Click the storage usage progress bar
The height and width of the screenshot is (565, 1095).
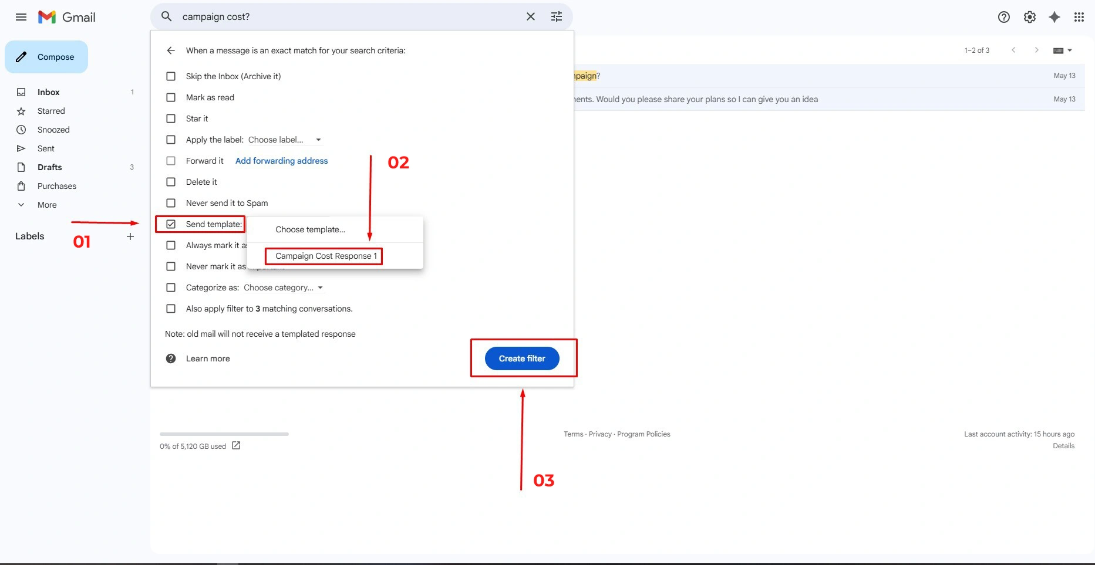coord(224,434)
